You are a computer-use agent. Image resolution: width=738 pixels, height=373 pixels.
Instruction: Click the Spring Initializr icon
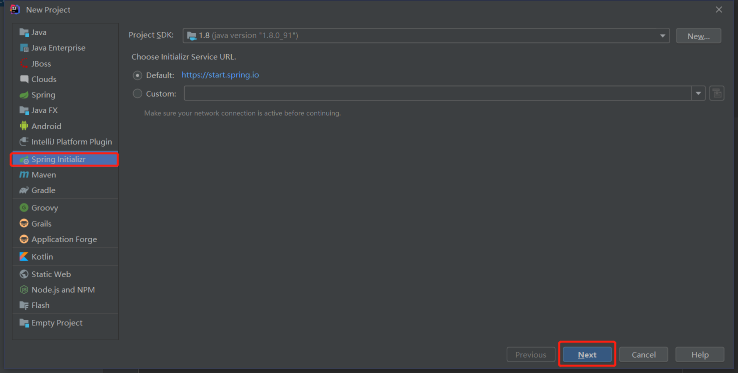[24, 159]
